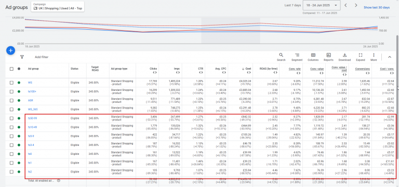Sort by Status column header
The height and width of the screenshot is (187, 399).
point(74,69)
